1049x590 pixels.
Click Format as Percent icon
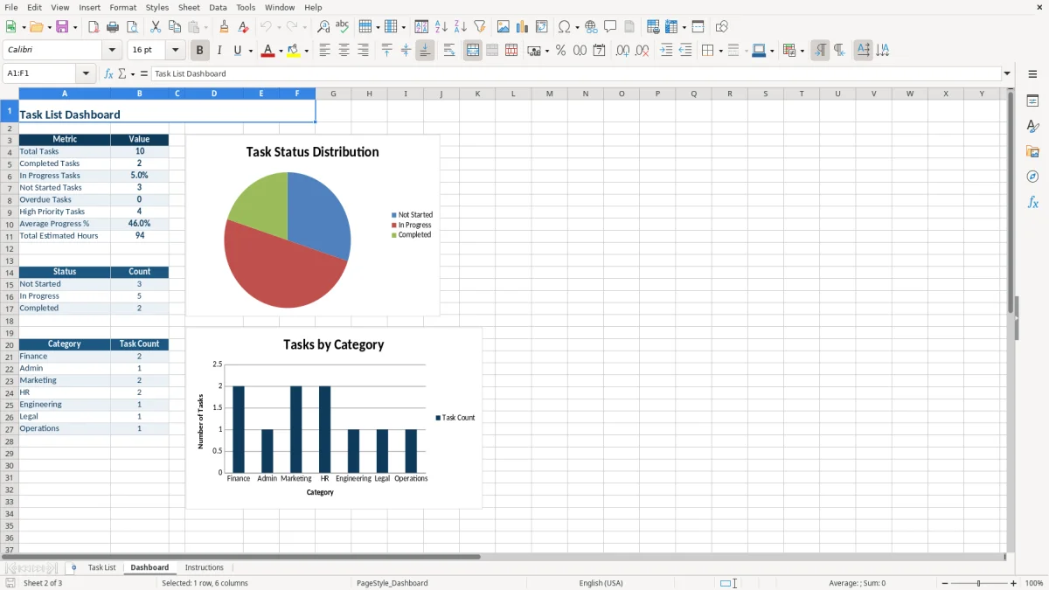click(x=561, y=51)
